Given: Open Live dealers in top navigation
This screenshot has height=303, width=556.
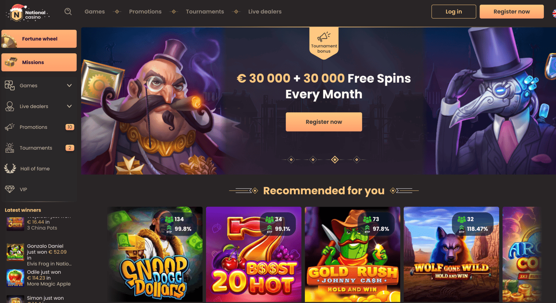Looking at the screenshot, I should point(265,11).
